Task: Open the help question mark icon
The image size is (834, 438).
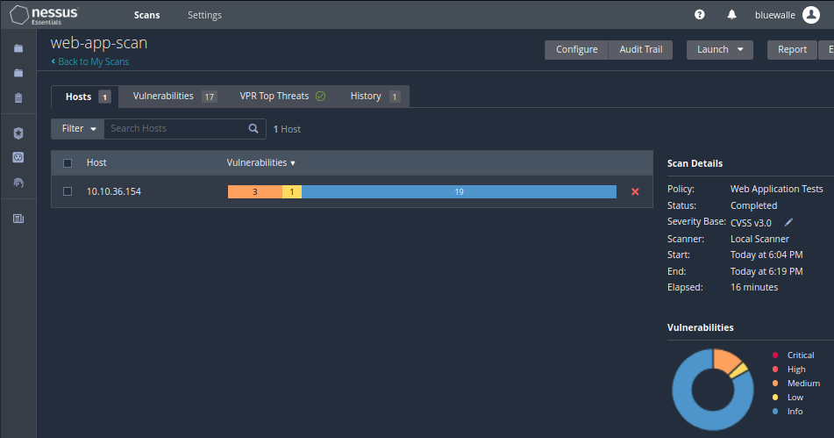Action: pos(700,15)
